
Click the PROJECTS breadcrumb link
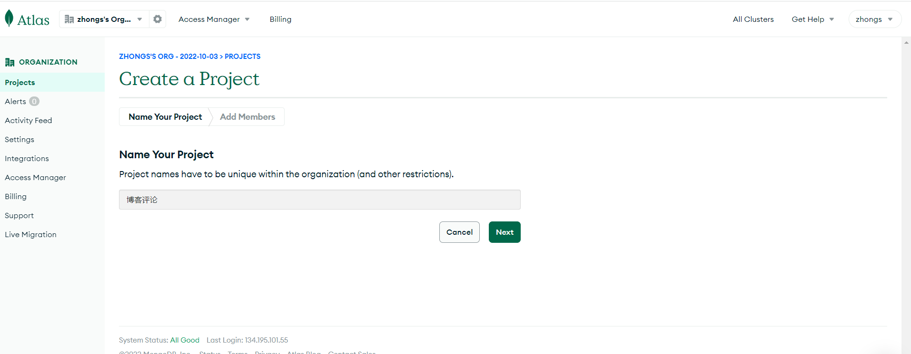242,57
